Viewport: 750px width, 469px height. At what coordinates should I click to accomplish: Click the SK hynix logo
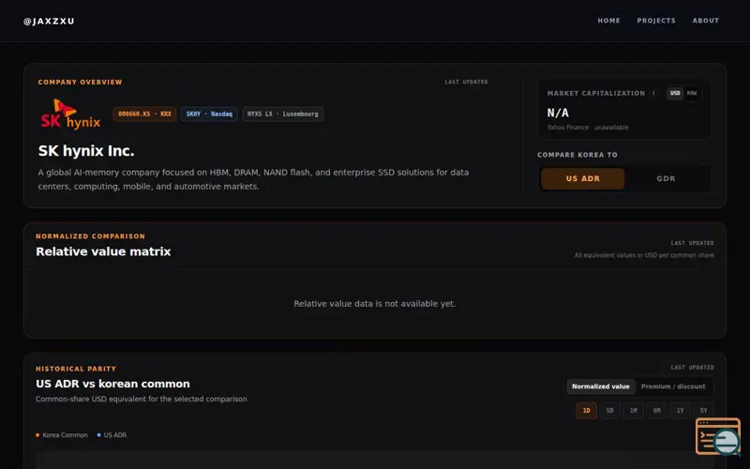(71, 113)
